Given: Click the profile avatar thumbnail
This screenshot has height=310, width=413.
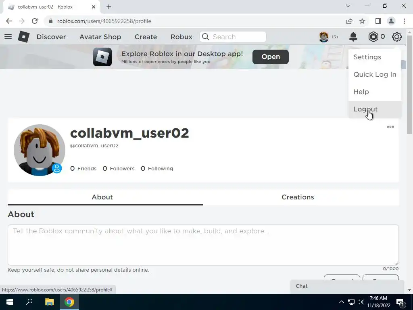Looking at the screenshot, I should [x=40, y=150].
